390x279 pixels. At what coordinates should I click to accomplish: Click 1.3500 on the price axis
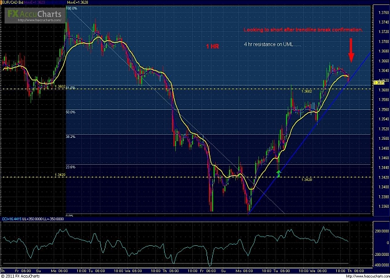(384, 139)
